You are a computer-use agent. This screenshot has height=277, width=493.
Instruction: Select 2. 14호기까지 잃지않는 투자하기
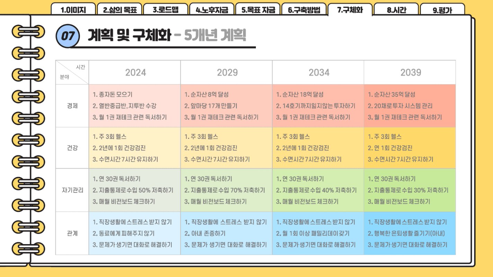pyautogui.click(x=316, y=106)
